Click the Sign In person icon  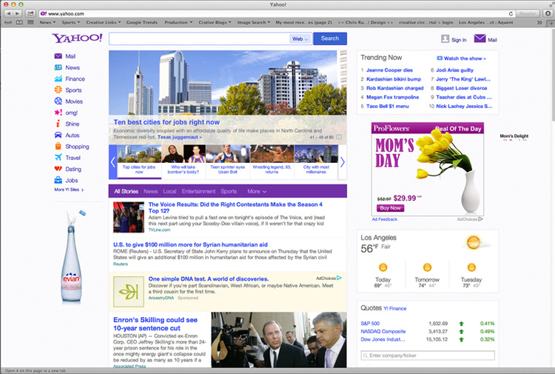click(x=445, y=39)
